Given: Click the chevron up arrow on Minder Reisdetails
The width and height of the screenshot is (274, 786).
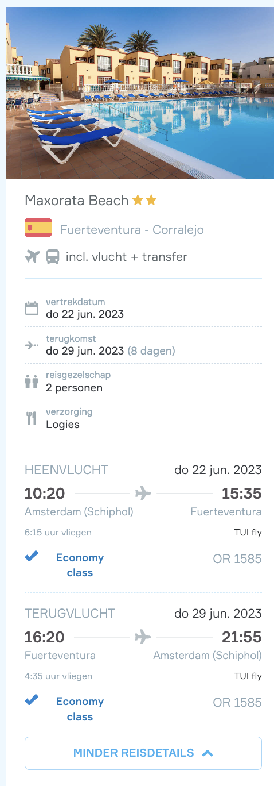Looking at the screenshot, I should 208,753.
